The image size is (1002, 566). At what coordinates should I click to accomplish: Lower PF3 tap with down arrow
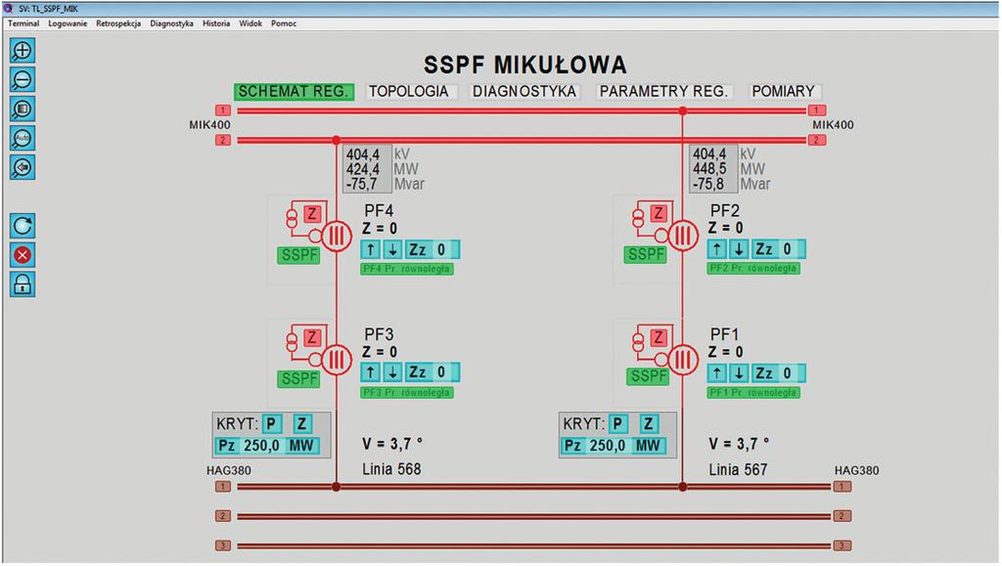(393, 372)
